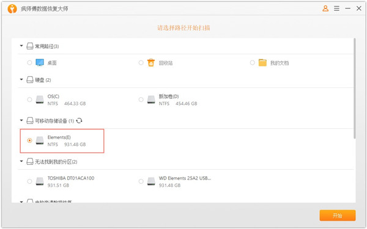Minimize the data recovery window
367x229 pixels.
tap(348, 9)
